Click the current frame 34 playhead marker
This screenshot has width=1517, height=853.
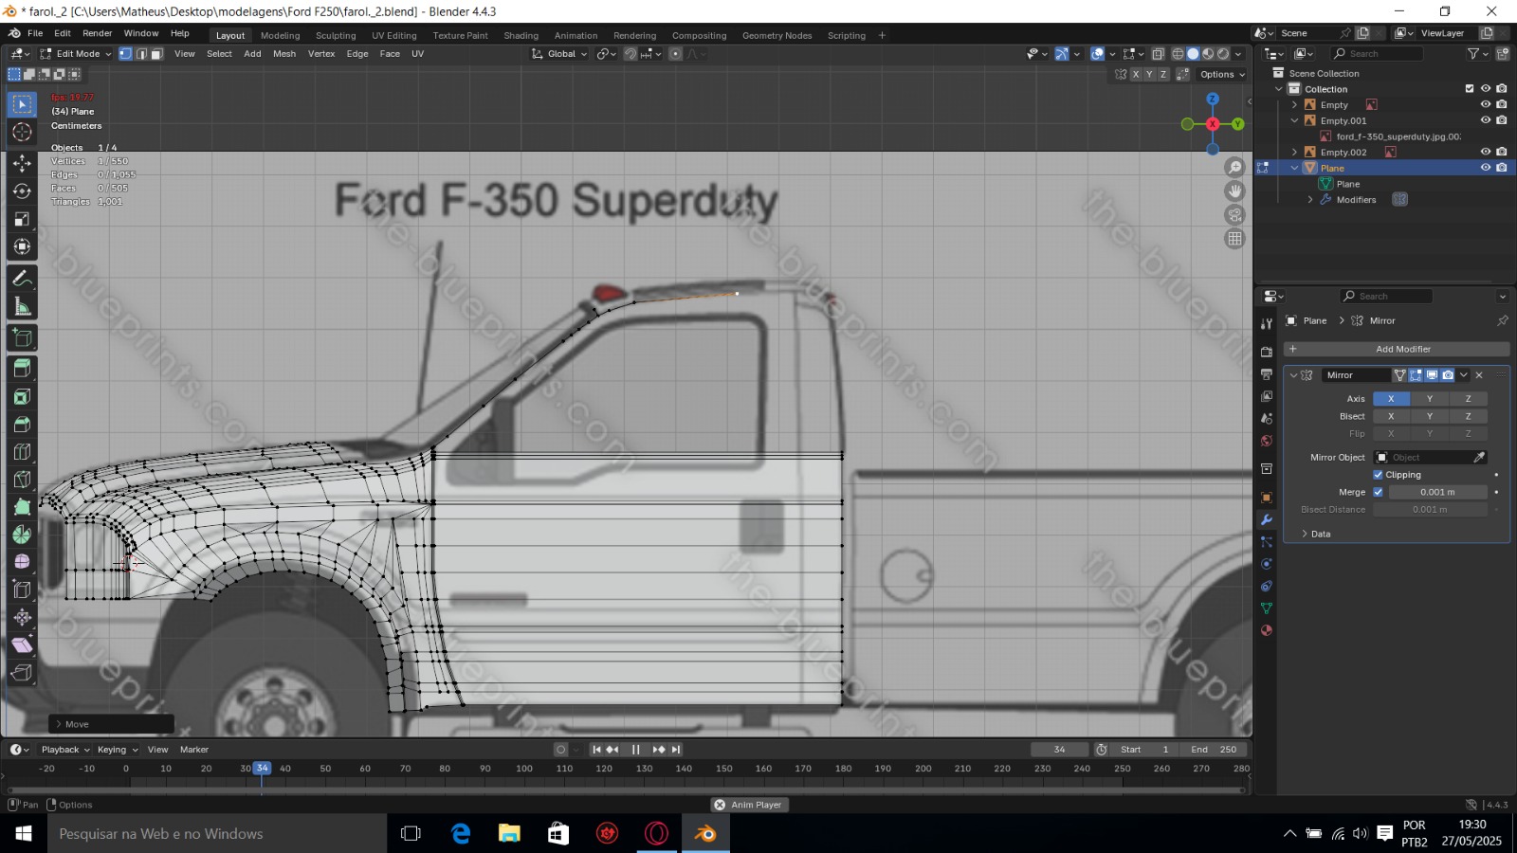tap(262, 769)
